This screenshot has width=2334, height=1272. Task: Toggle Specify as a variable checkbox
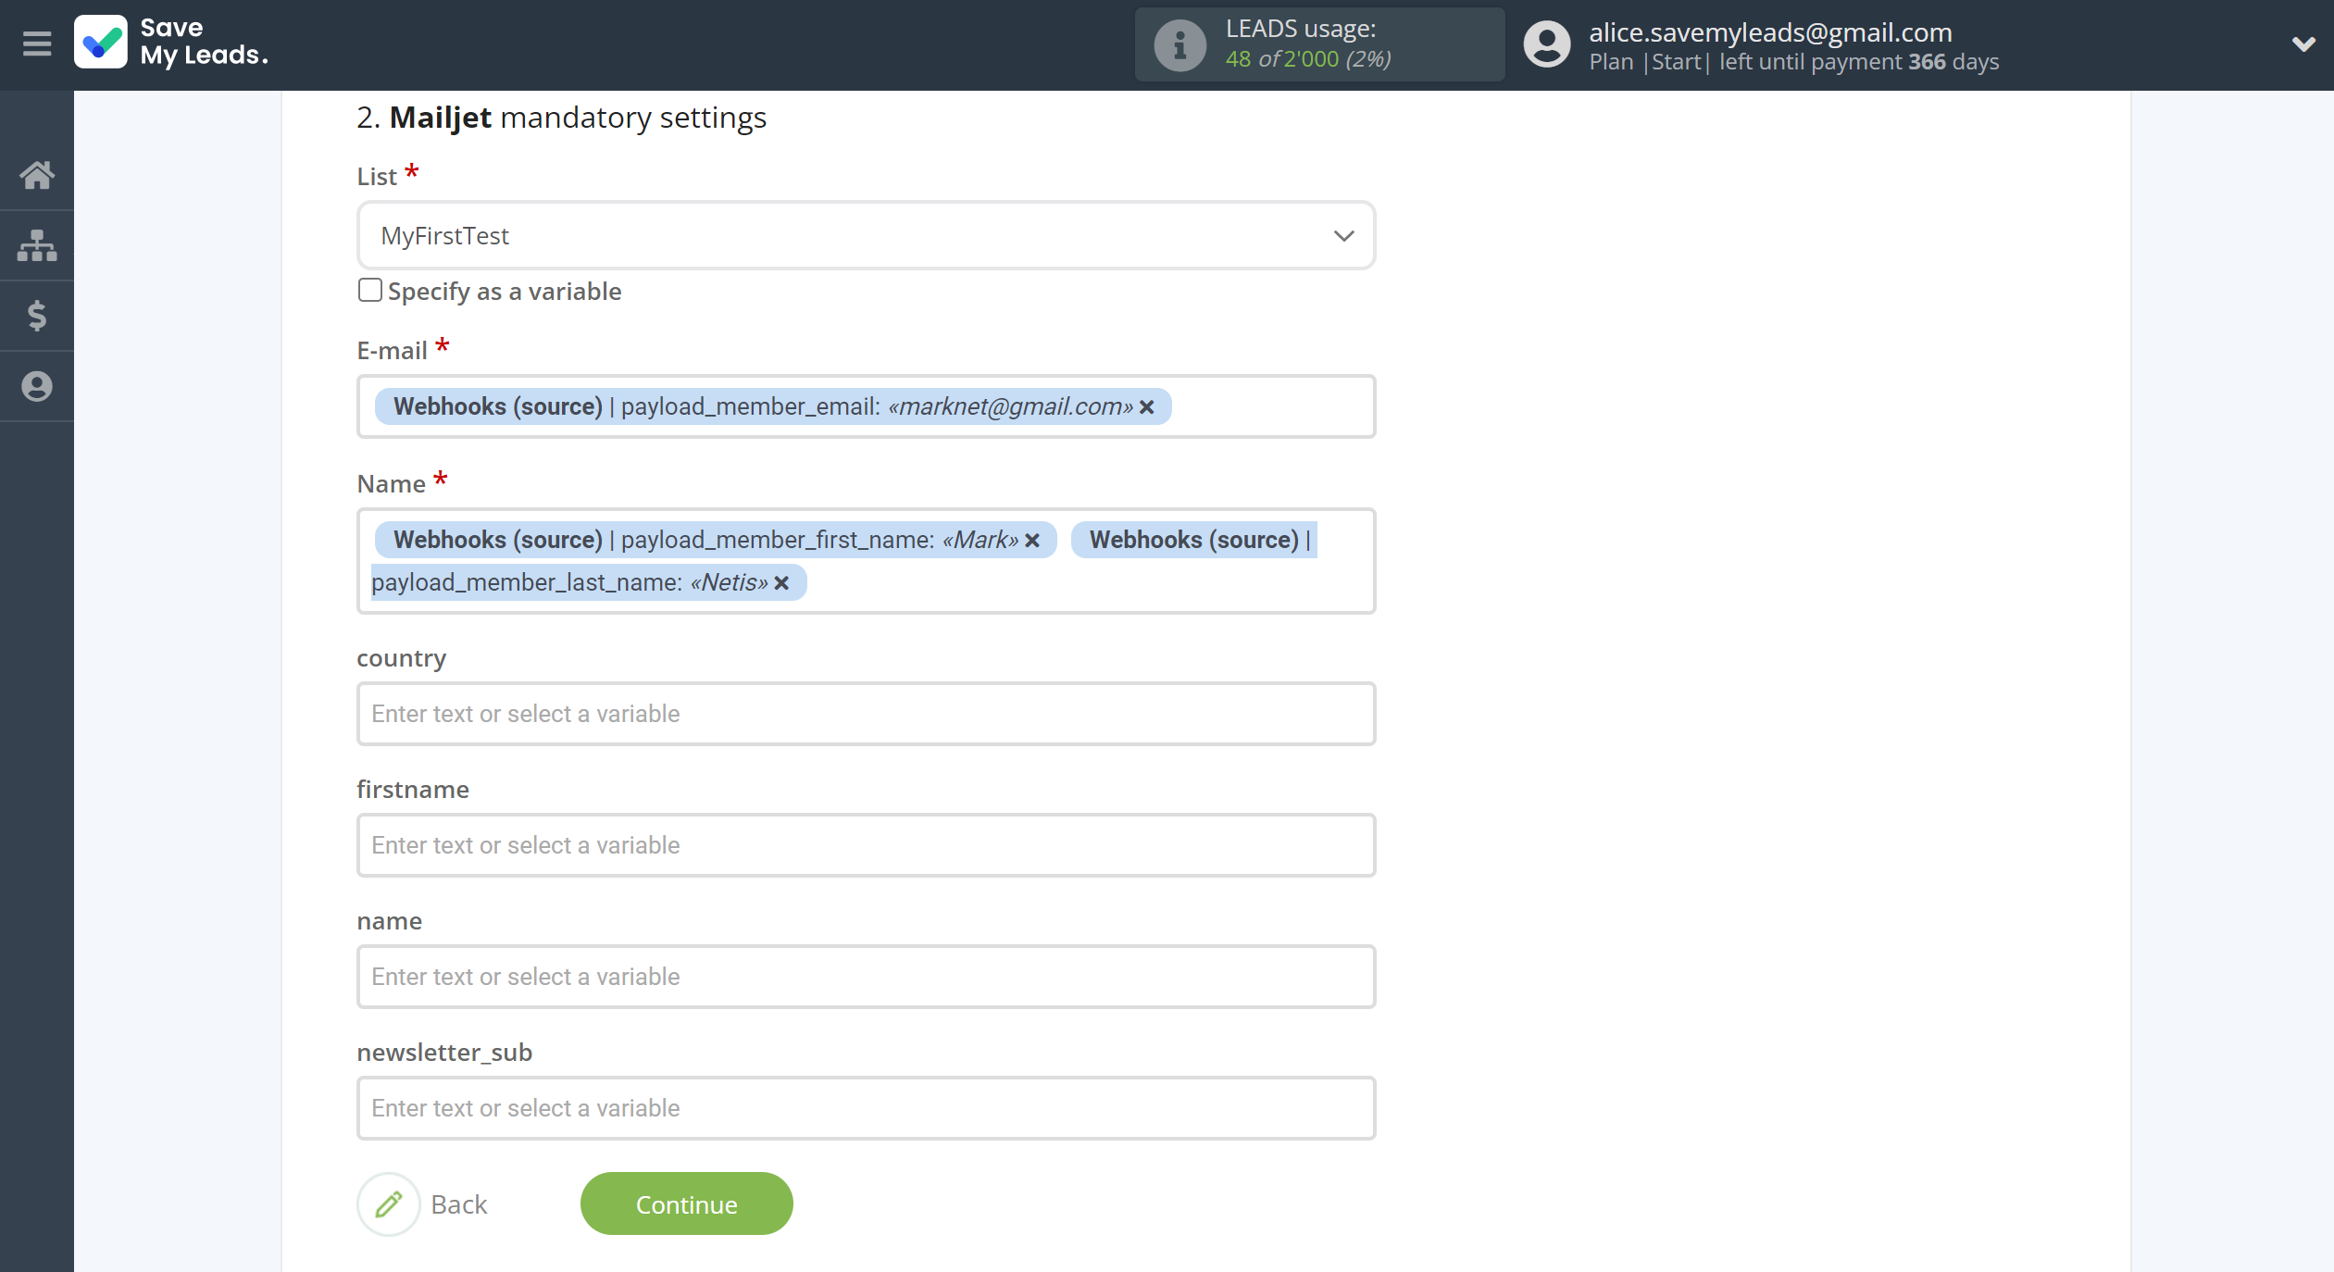(369, 291)
